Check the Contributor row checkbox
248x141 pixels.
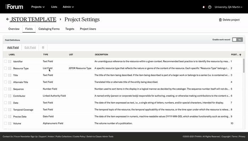tap(6, 96)
